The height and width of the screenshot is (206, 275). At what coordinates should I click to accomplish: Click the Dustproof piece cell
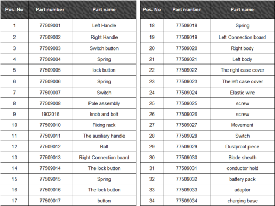(x=242, y=147)
